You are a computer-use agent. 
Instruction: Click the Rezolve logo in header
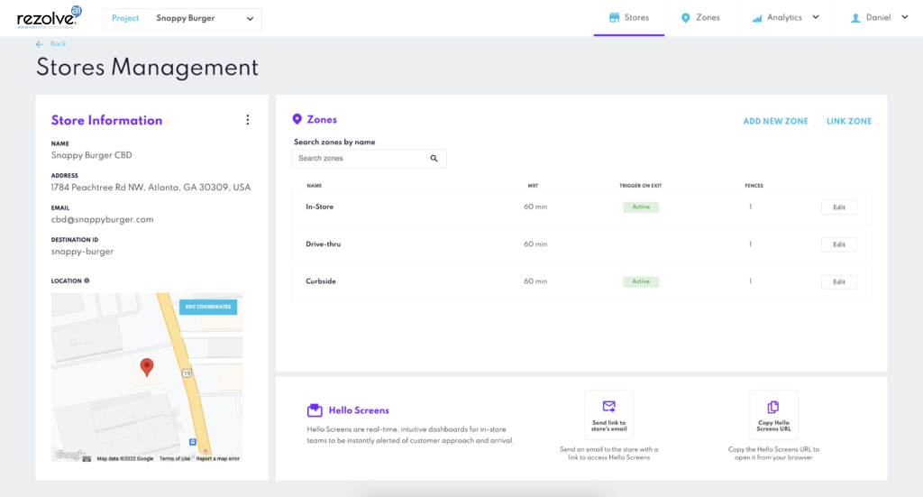[47, 18]
